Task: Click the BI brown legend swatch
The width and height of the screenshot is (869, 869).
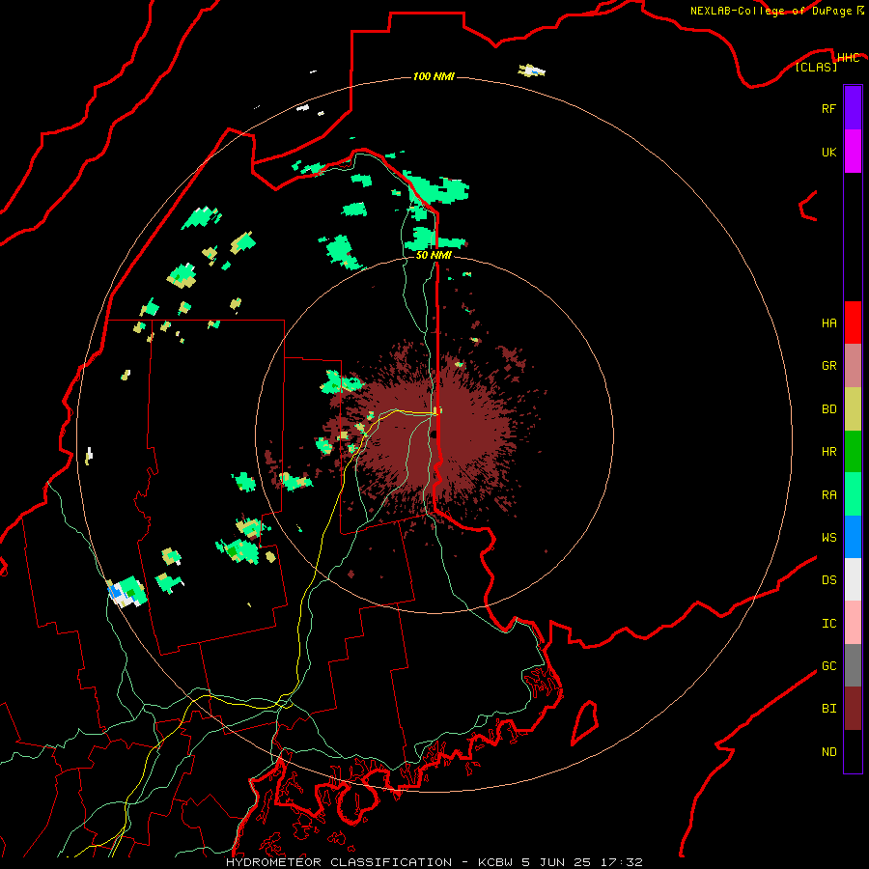Action: pyautogui.click(x=853, y=709)
